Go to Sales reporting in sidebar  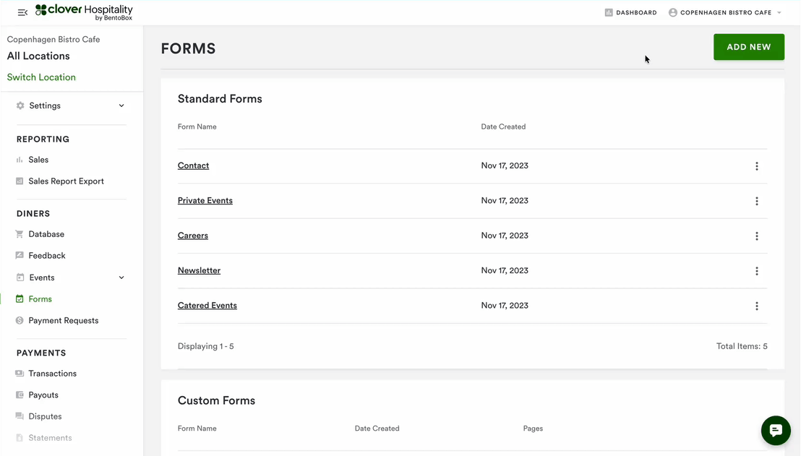tap(38, 160)
